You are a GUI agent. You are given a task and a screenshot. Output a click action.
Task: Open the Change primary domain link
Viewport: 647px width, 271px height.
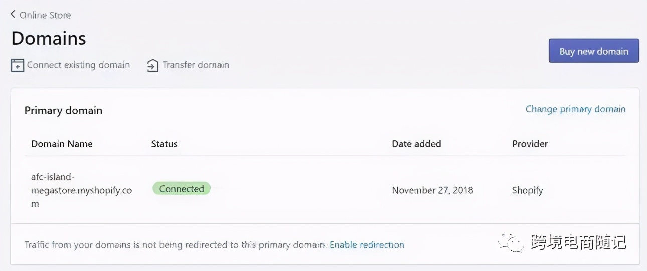(575, 109)
